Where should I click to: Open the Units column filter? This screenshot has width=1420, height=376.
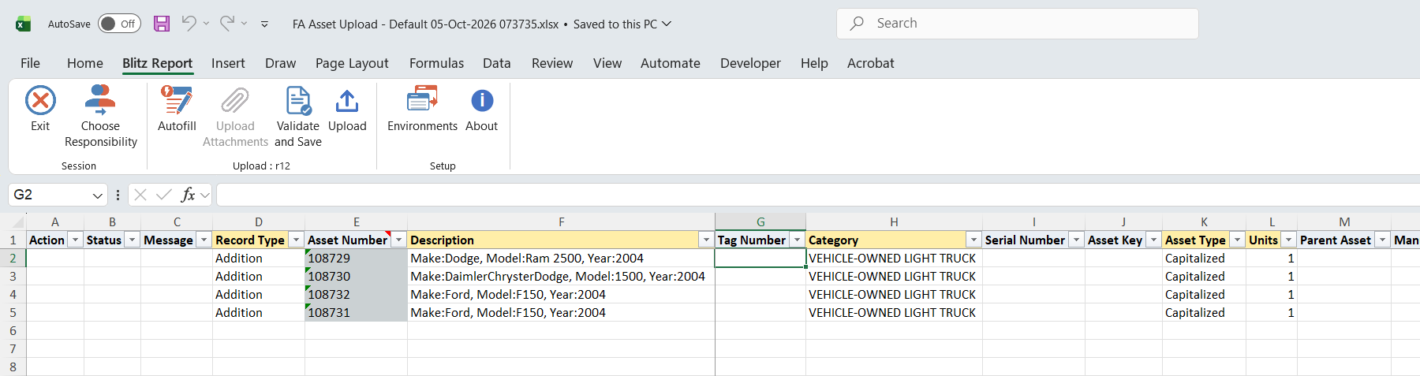pyautogui.click(x=1288, y=240)
